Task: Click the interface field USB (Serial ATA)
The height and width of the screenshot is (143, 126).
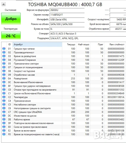Action: (x=67, y=19)
